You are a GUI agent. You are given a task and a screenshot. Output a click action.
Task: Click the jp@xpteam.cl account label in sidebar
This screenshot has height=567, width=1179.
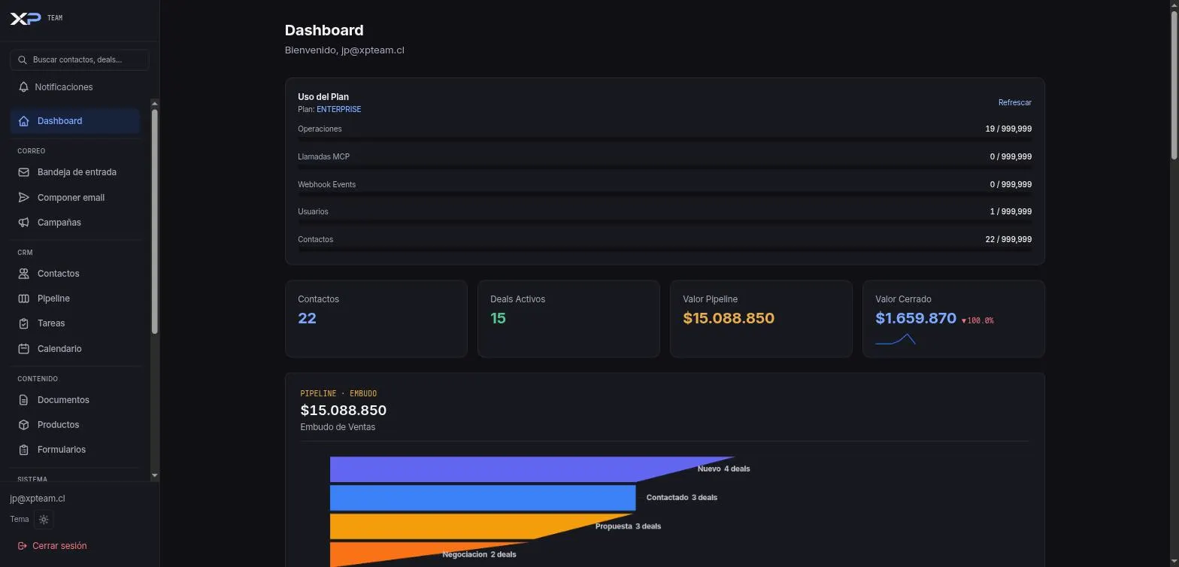[x=38, y=499]
